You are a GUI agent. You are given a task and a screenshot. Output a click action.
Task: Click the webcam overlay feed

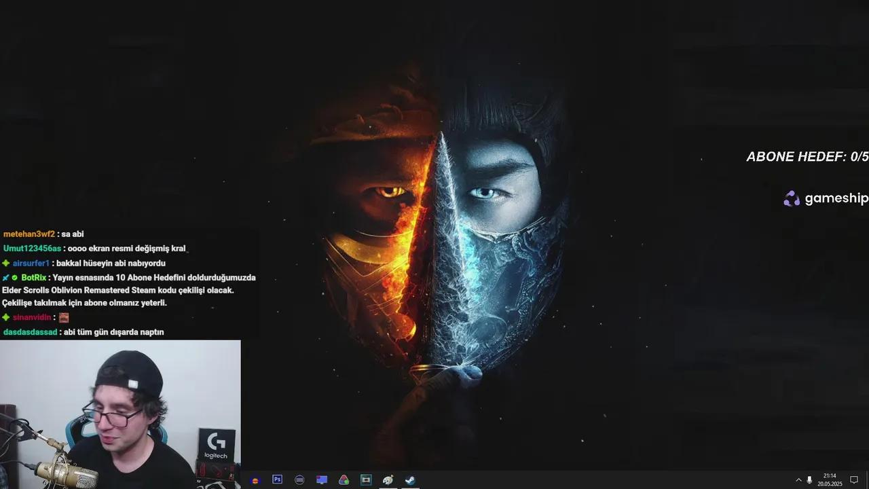pyautogui.click(x=120, y=414)
